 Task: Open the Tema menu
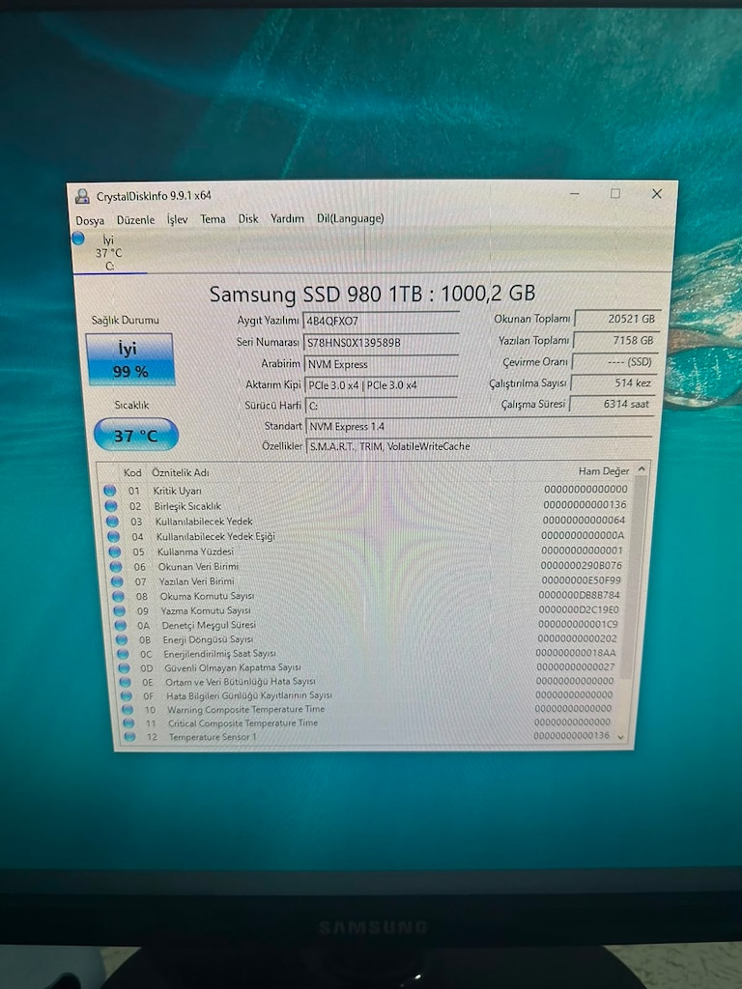click(x=213, y=219)
